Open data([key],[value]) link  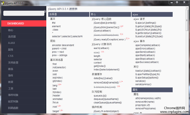pos(103,78)
